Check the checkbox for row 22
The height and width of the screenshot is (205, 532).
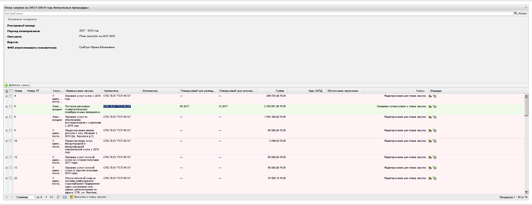click(11, 178)
